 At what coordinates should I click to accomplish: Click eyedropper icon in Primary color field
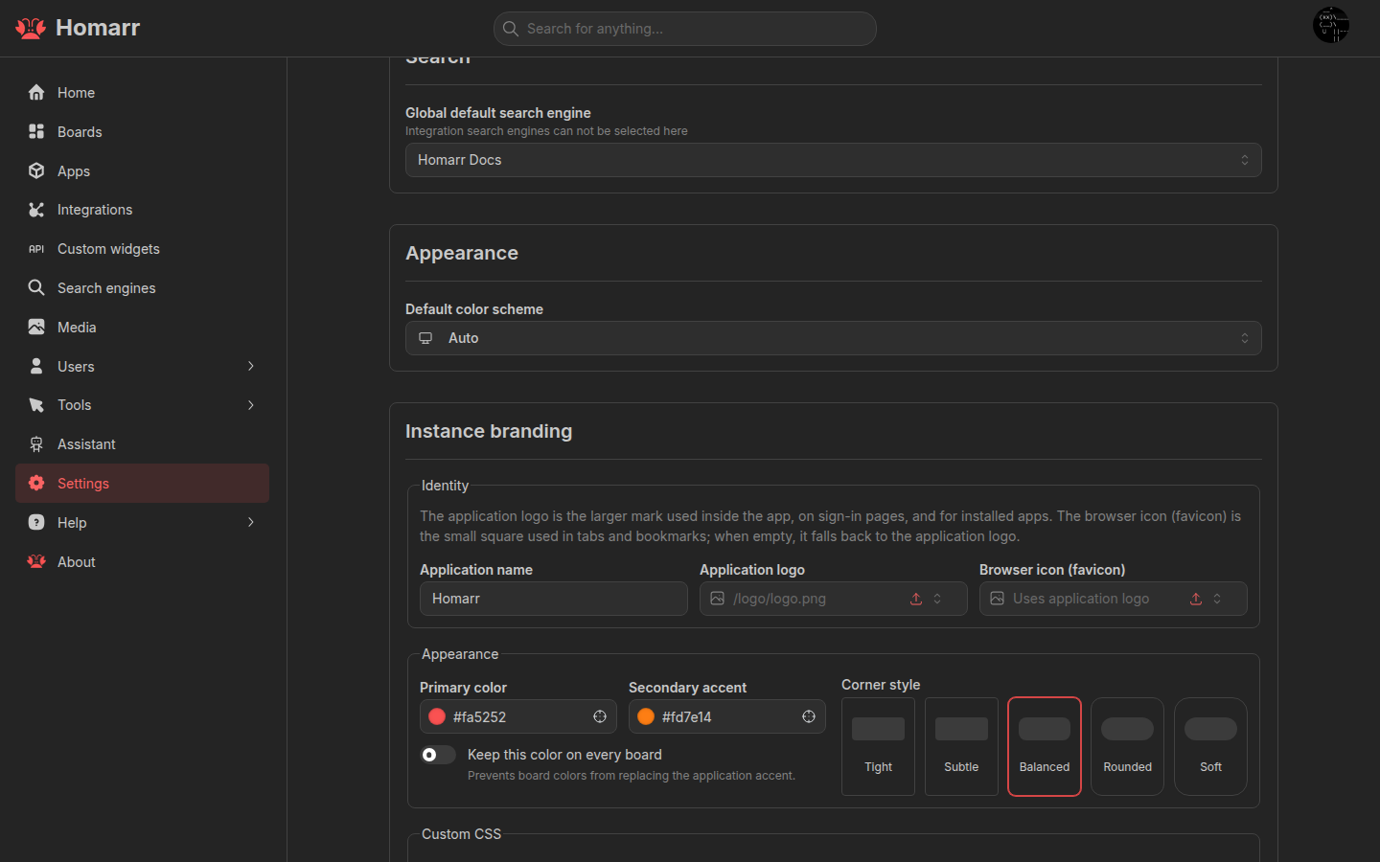click(x=600, y=716)
